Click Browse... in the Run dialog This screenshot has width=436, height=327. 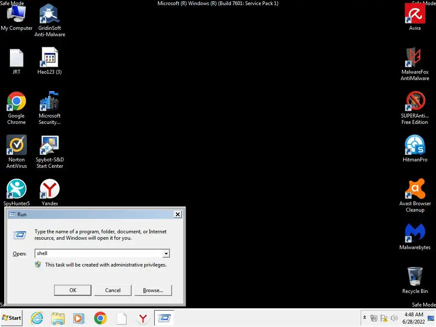pos(153,290)
